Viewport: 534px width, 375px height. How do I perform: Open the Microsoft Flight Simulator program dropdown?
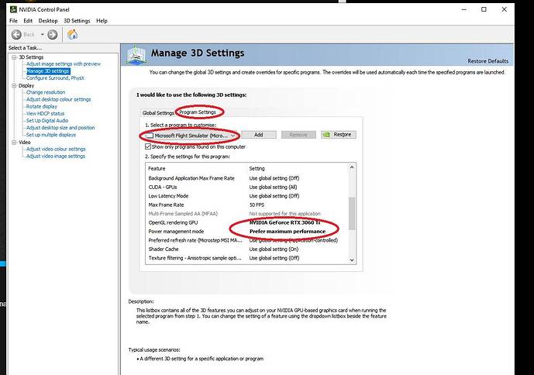(191, 136)
